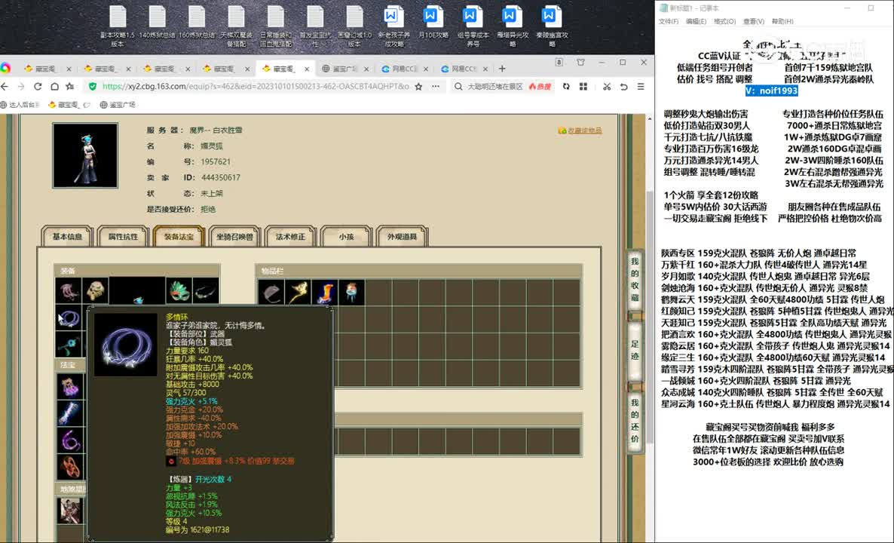This screenshot has height=543, width=894.
Task: Open the 月10E攻略 desktop document
Action: [x=433, y=23]
